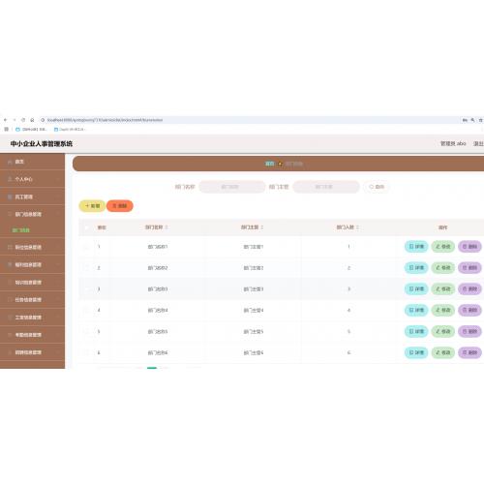Sort by the 部门人数 column arrows
The height and width of the screenshot is (484, 484).
357,227
